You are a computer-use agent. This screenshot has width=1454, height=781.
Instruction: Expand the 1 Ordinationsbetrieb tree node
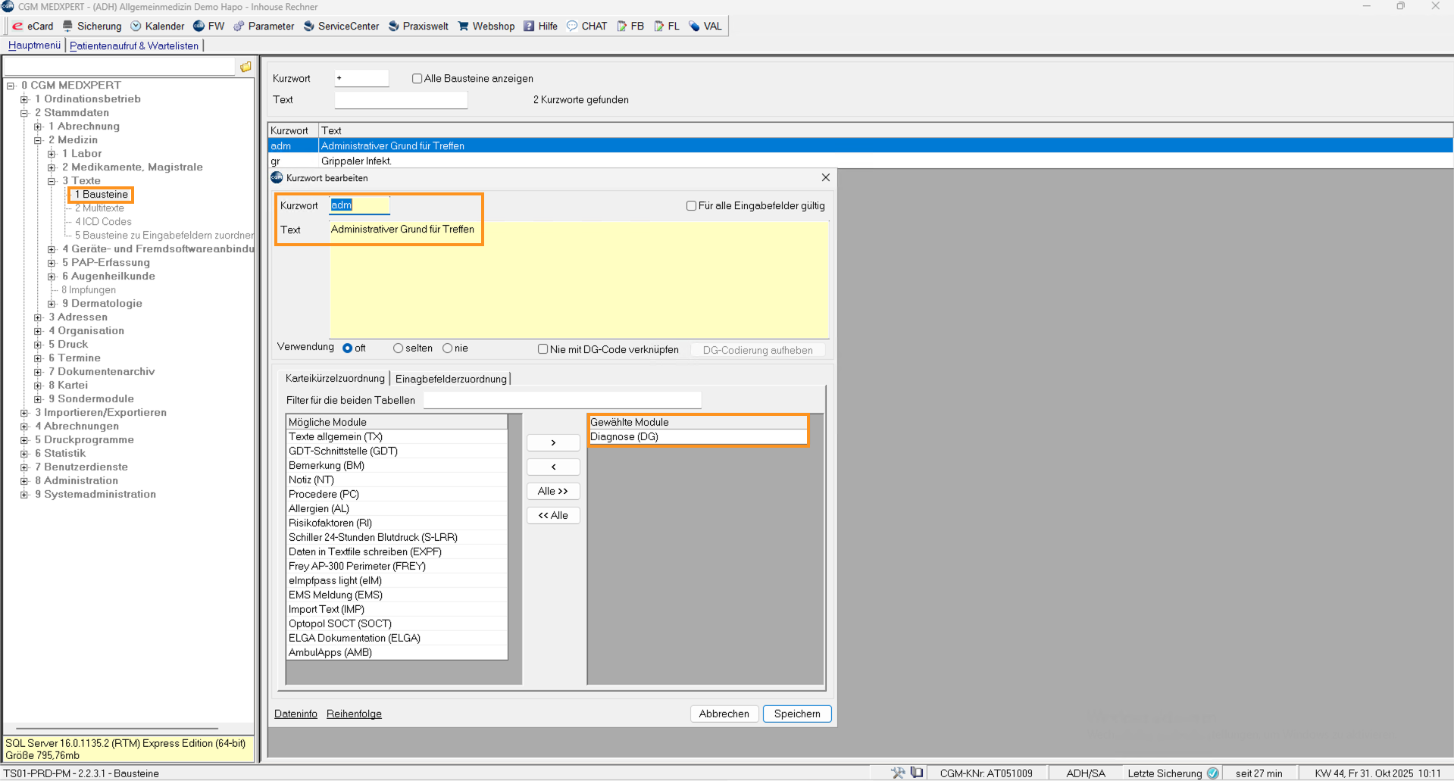click(x=24, y=99)
